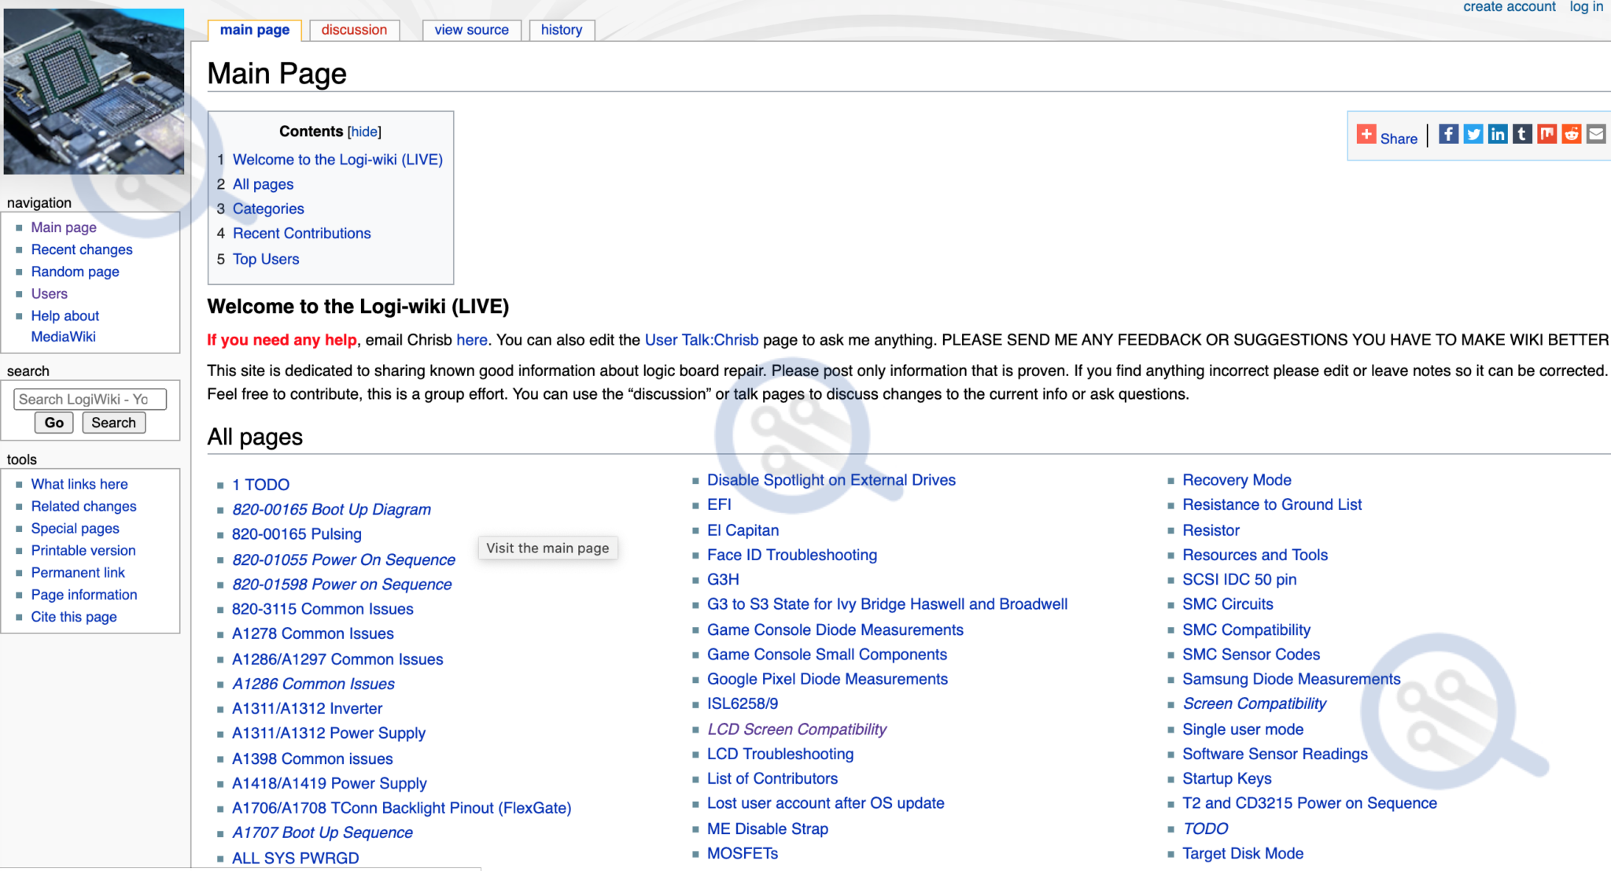Open Recent changes in navigation
Image resolution: width=1611 pixels, height=871 pixels.
pos(82,249)
